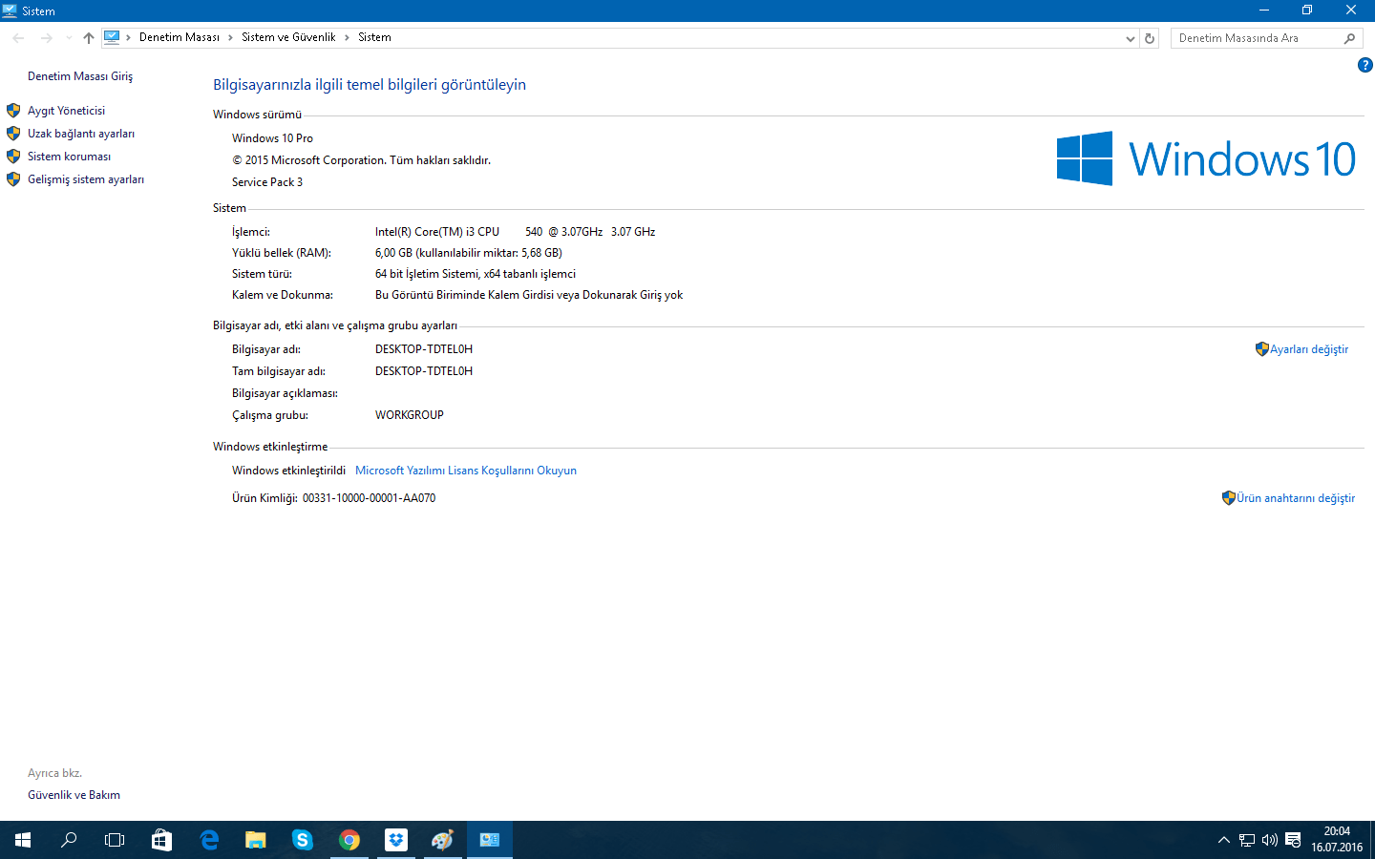Open Paint from taskbar
This screenshot has height=859, width=1375.
click(442, 840)
